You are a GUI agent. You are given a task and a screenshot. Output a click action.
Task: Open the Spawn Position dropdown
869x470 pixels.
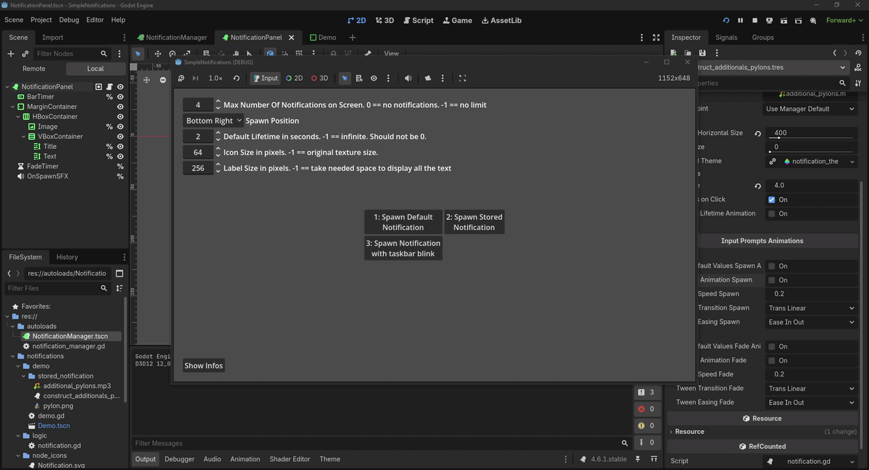[213, 121]
